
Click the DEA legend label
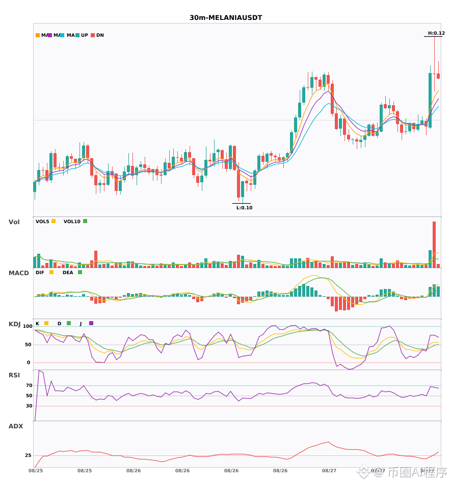click(68, 273)
